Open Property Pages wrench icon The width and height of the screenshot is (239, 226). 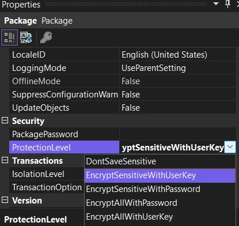click(46, 37)
